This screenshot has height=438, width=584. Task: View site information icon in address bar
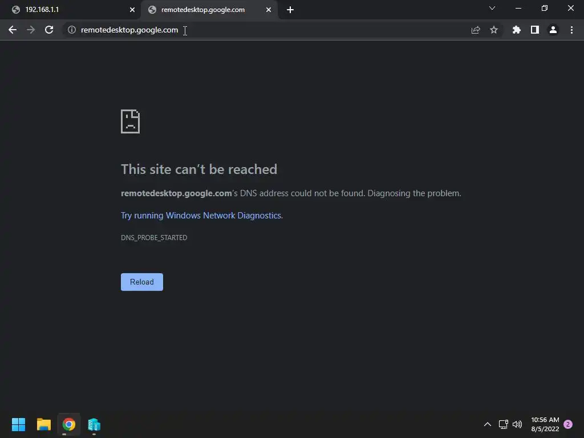72,30
